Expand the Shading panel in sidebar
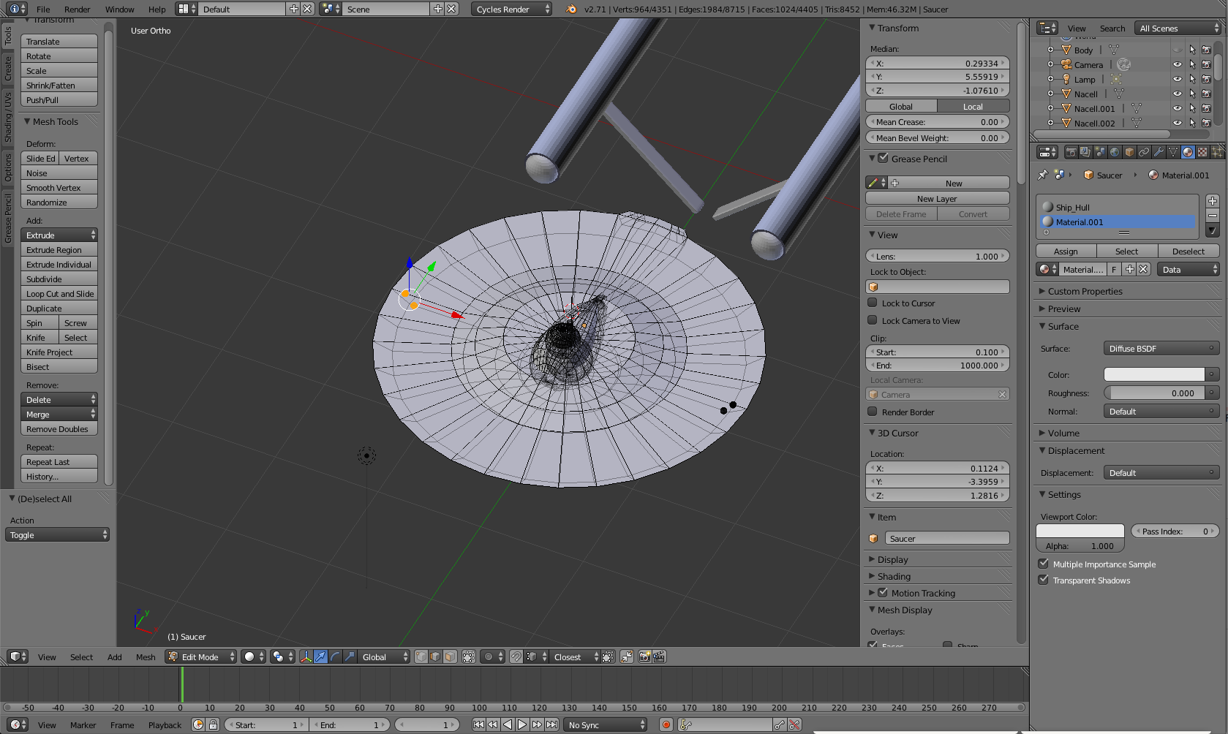This screenshot has width=1228, height=734. (x=894, y=576)
